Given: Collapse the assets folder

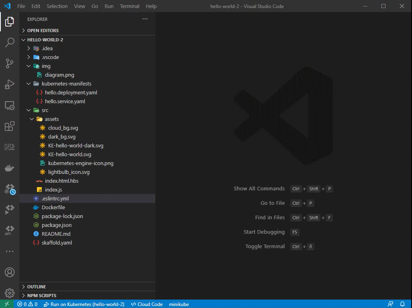Looking at the screenshot, I should pyautogui.click(x=87, y=119).
